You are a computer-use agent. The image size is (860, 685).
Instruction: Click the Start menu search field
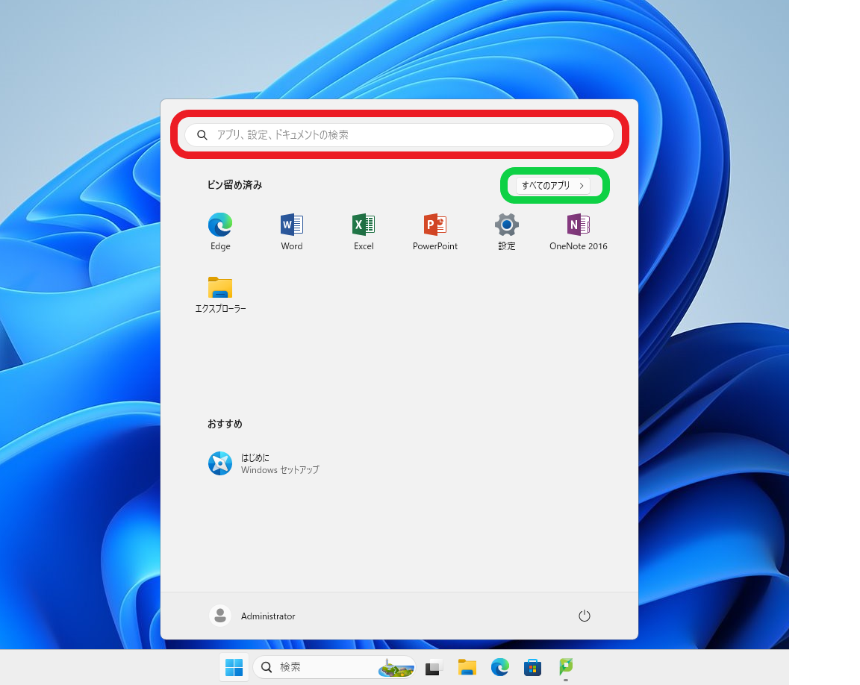tap(399, 135)
